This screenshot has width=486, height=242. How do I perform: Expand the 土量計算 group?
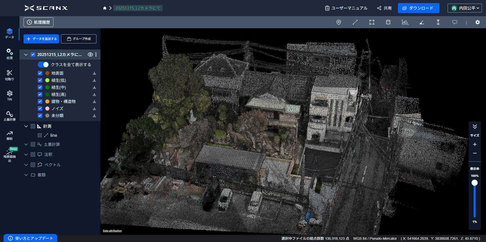coord(26,144)
